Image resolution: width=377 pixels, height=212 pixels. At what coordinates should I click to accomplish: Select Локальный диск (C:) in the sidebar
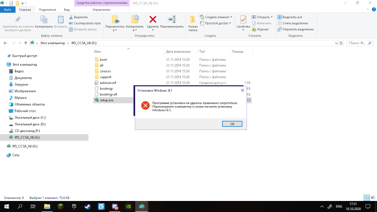30,118
